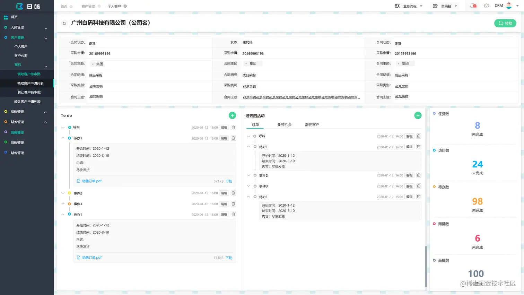Expand the 事件3 entry chevron in 过去的活动
524x295 pixels.
pos(248,186)
